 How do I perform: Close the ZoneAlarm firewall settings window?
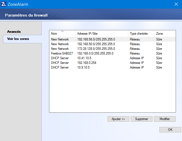tap(176, 4)
